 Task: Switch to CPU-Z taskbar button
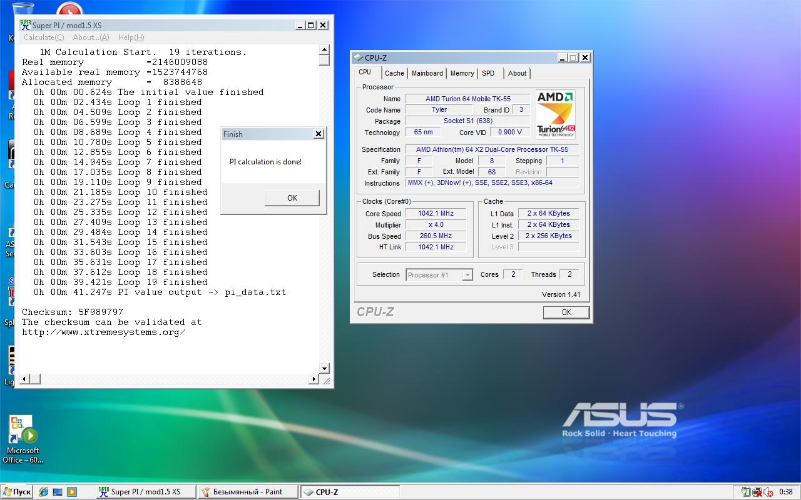[x=350, y=492]
